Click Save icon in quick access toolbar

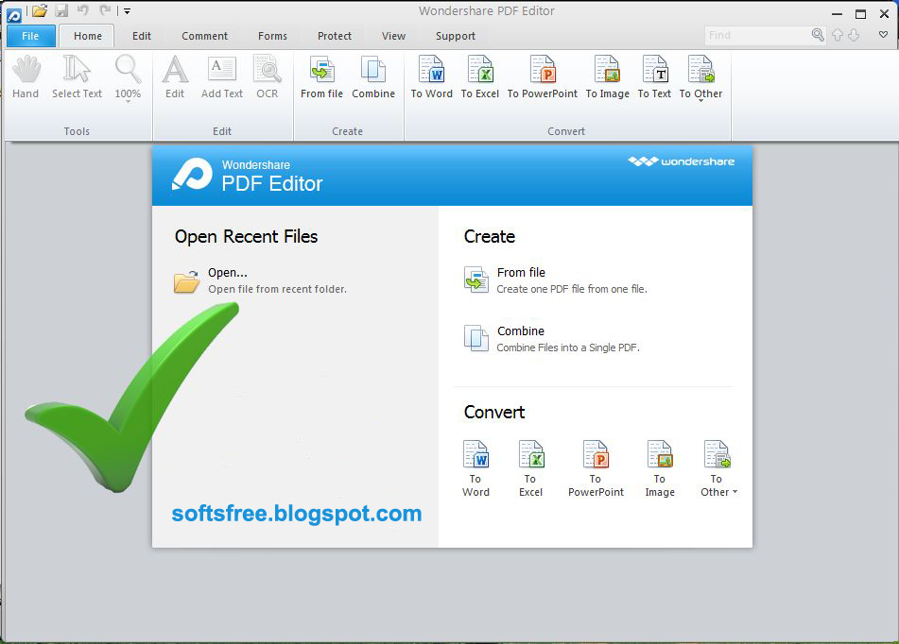pos(62,10)
